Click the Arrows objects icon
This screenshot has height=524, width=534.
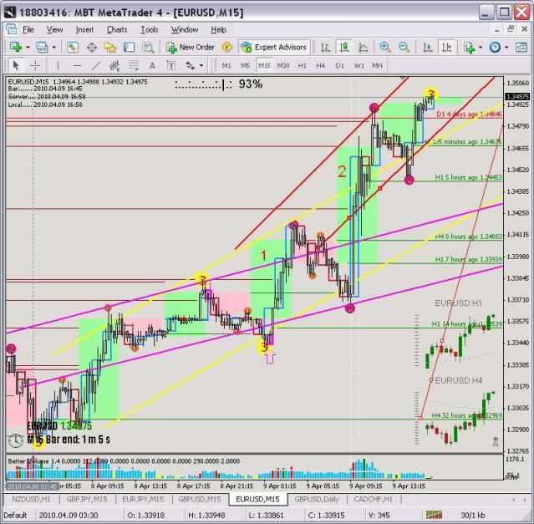[x=190, y=65]
